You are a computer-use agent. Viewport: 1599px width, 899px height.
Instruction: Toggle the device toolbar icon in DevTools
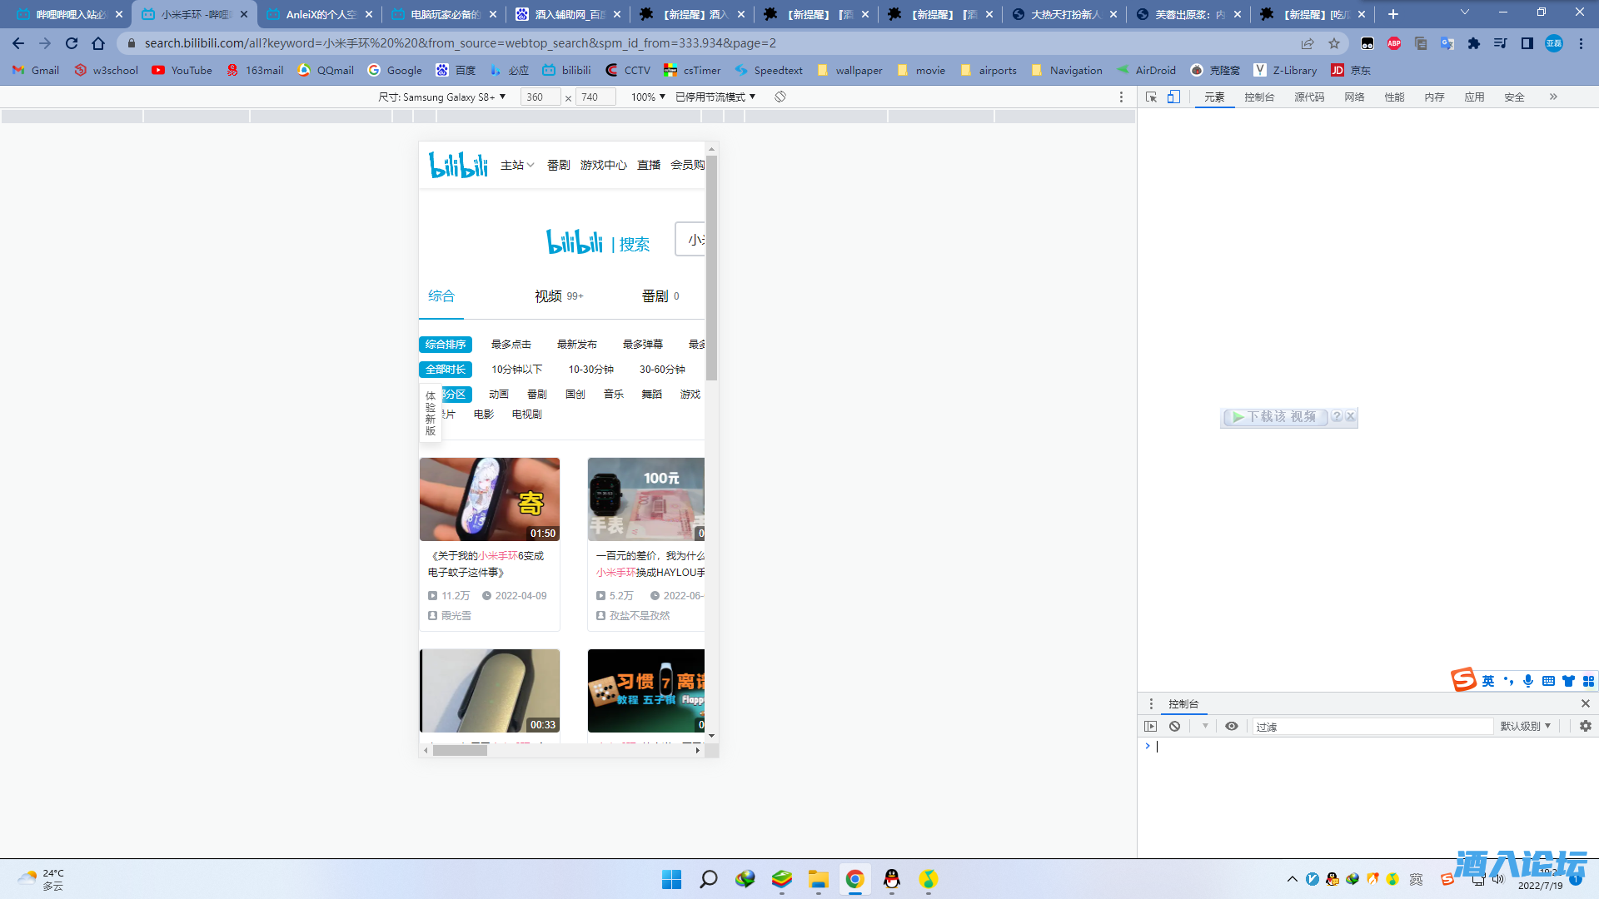pyautogui.click(x=1173, y=97)
